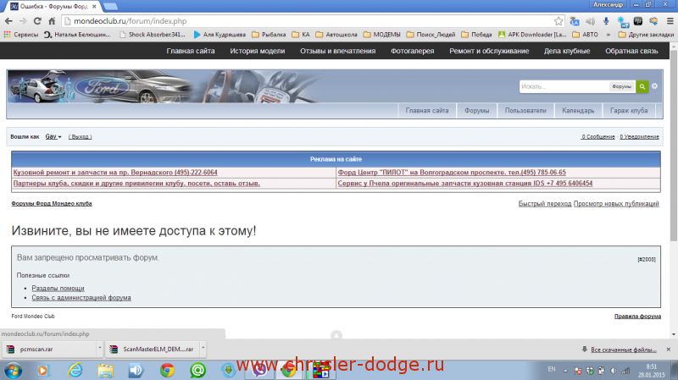678x380 pixels.
Task: Open the Сервисы apps shortcut
Action: 20,35
